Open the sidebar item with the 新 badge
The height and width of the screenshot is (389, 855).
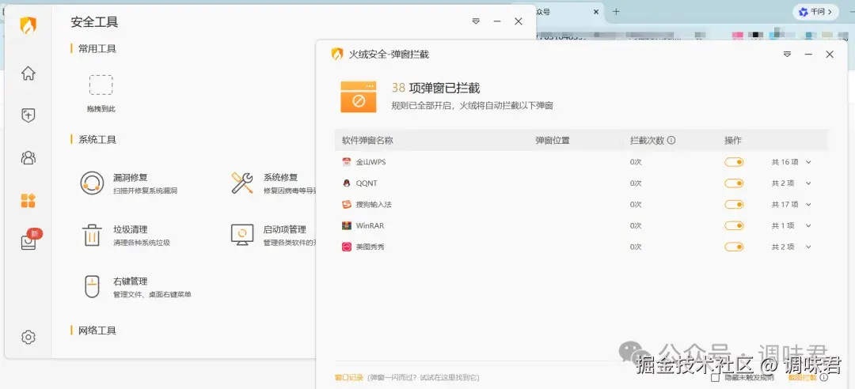tap(29, 242)
